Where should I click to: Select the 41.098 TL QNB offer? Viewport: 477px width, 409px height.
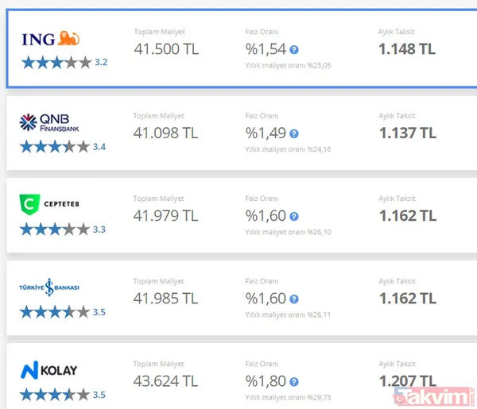[x=165, y=133]
